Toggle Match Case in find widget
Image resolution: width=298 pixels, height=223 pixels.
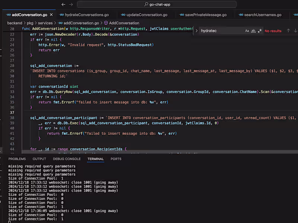247,31
